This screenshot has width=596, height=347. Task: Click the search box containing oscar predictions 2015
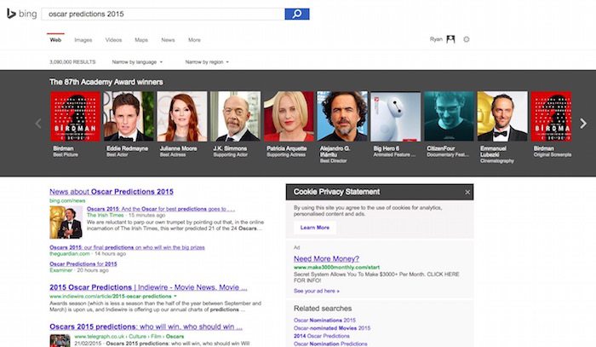[x=163, y=14]
